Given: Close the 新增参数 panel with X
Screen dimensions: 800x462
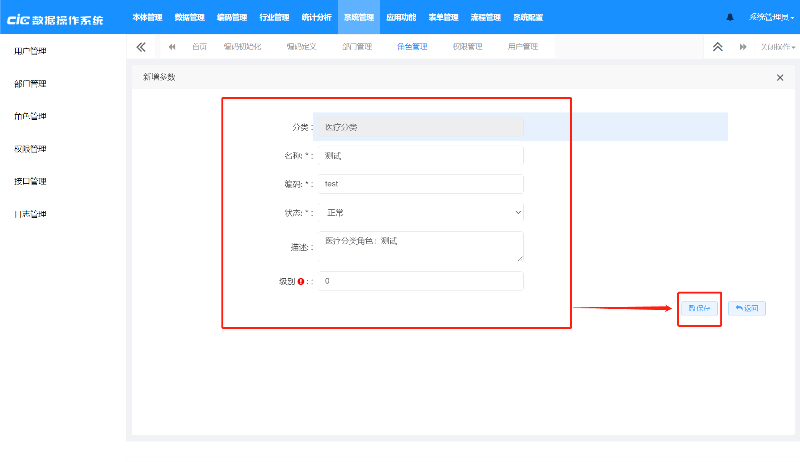Looking at the screenshot, I should click(780, 77).
